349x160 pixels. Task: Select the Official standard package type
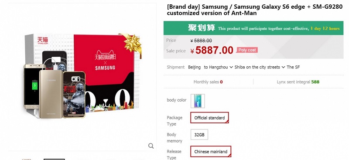(x=209, y=118)
